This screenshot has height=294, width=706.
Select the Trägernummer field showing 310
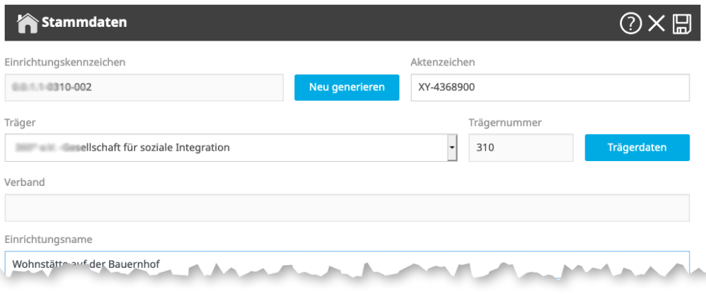point(521,147)
